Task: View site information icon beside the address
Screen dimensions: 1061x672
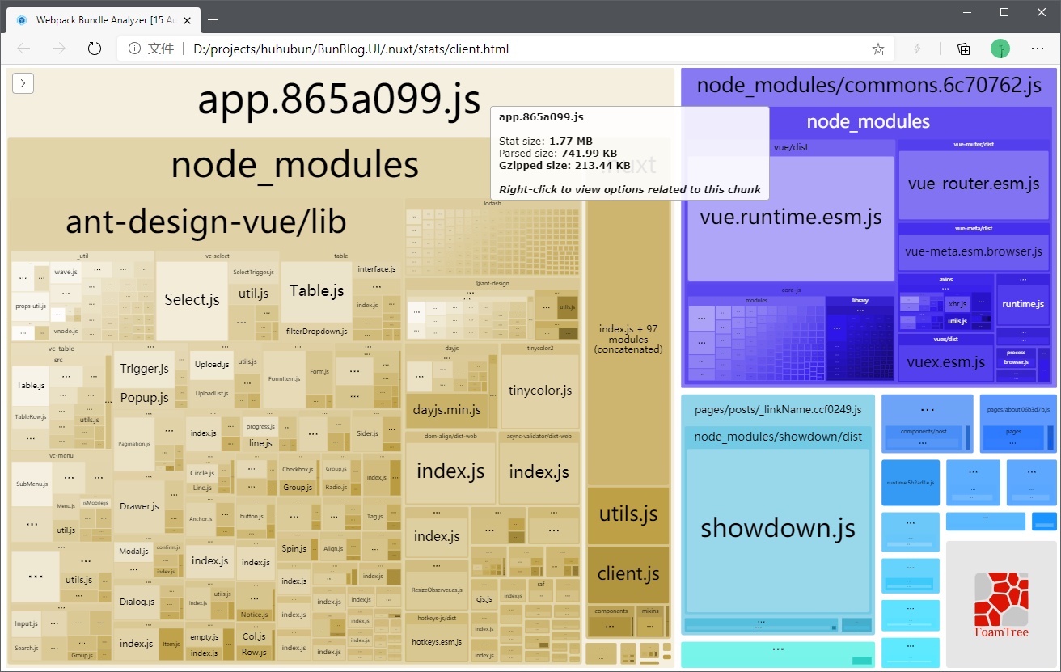Action: click(x=134, y=49)
